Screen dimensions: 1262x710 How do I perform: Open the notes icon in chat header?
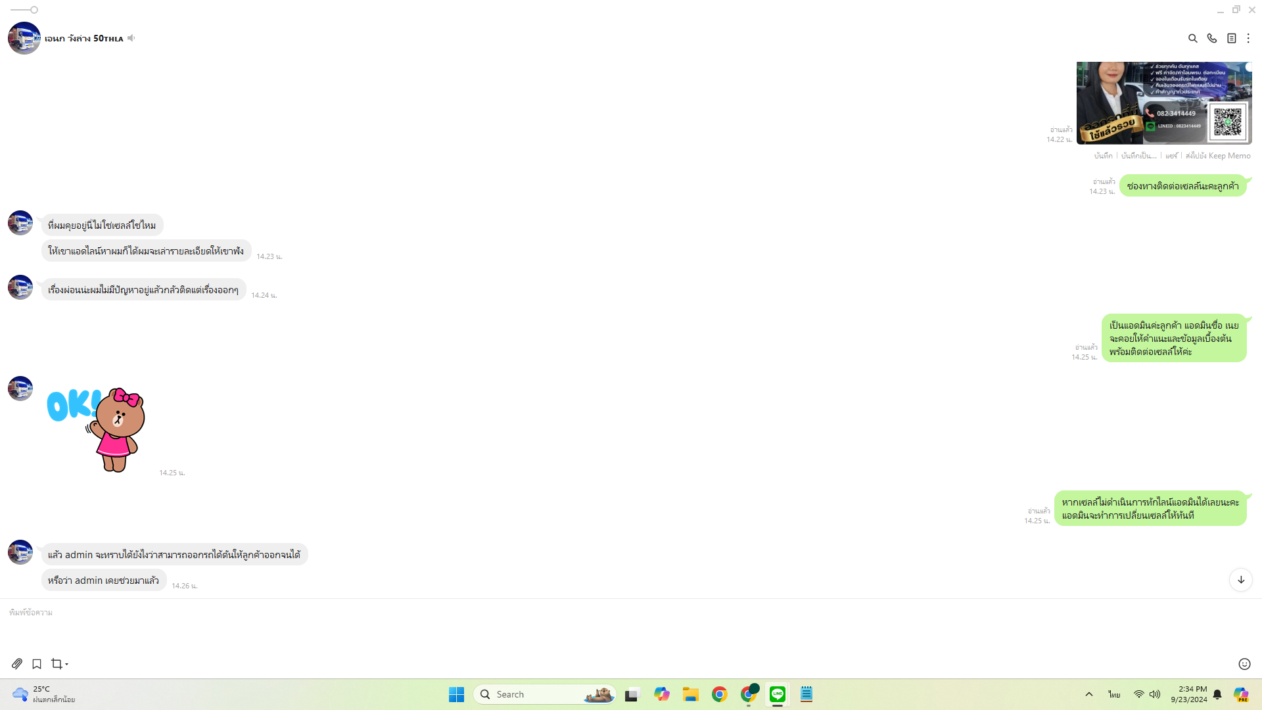[x=1231, y=38]
